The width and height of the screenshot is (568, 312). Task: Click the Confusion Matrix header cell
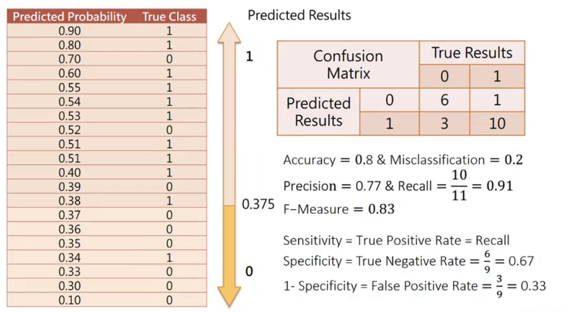348,64
